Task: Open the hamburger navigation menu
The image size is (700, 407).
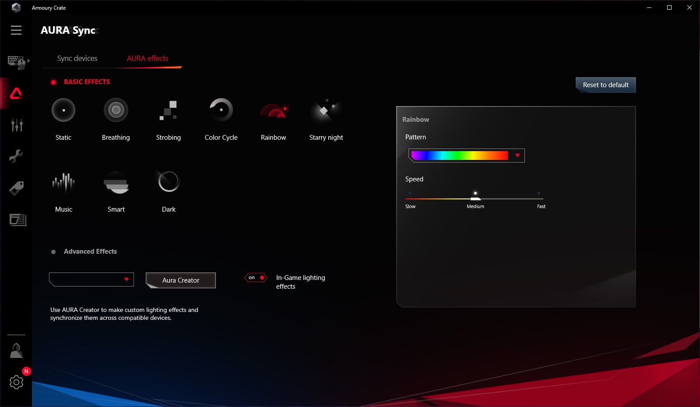Action: click(x=16, y=30)
